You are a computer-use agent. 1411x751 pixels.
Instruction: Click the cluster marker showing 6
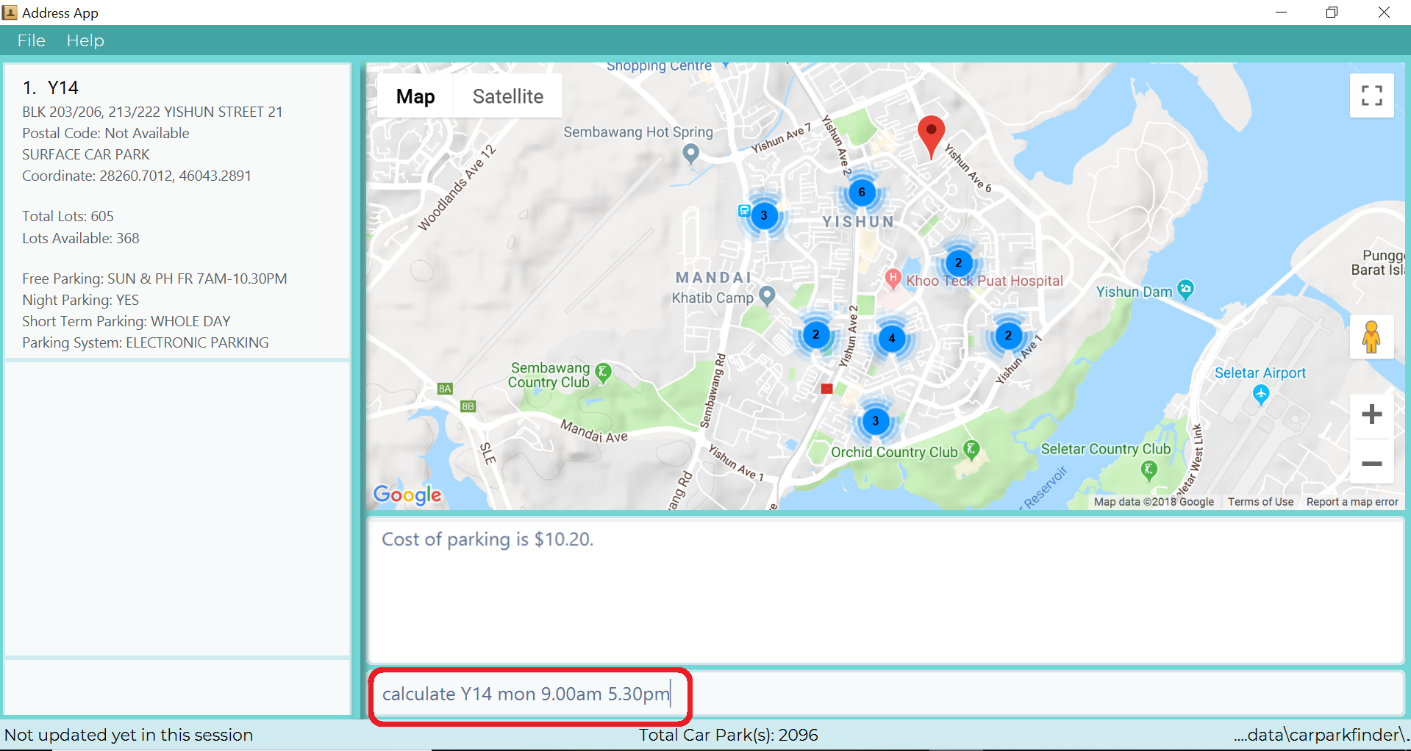(862, 193)
